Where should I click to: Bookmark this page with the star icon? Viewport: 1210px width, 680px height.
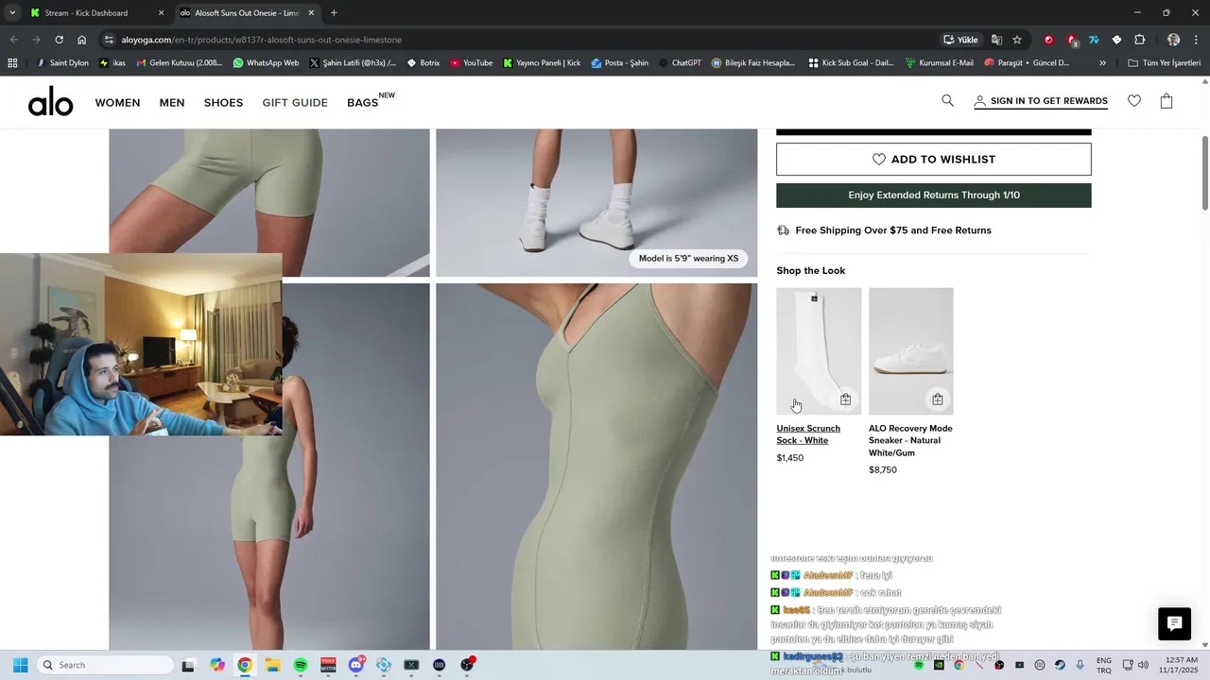point(1017,40)
